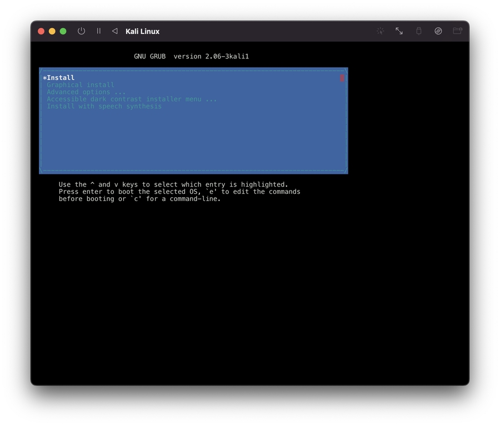Choose the Graphical install entry

click(81, 85)
